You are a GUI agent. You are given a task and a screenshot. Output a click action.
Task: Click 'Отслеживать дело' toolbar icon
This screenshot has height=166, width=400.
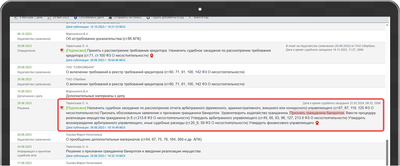[75, 18]
